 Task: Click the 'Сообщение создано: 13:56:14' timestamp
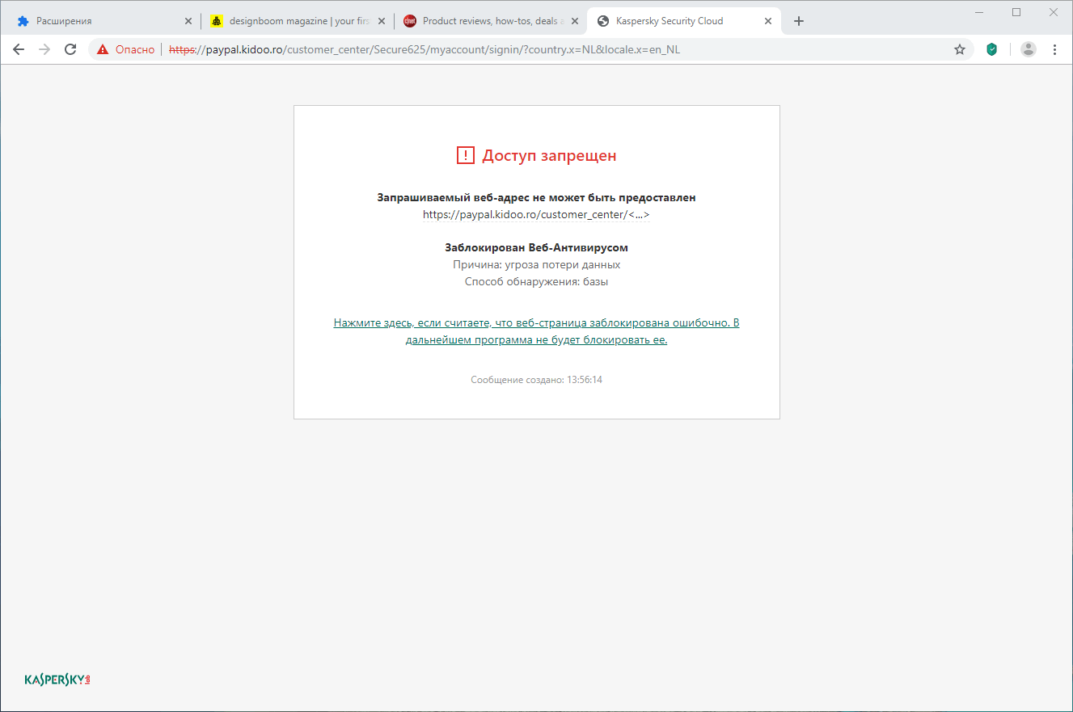[536, 380]
